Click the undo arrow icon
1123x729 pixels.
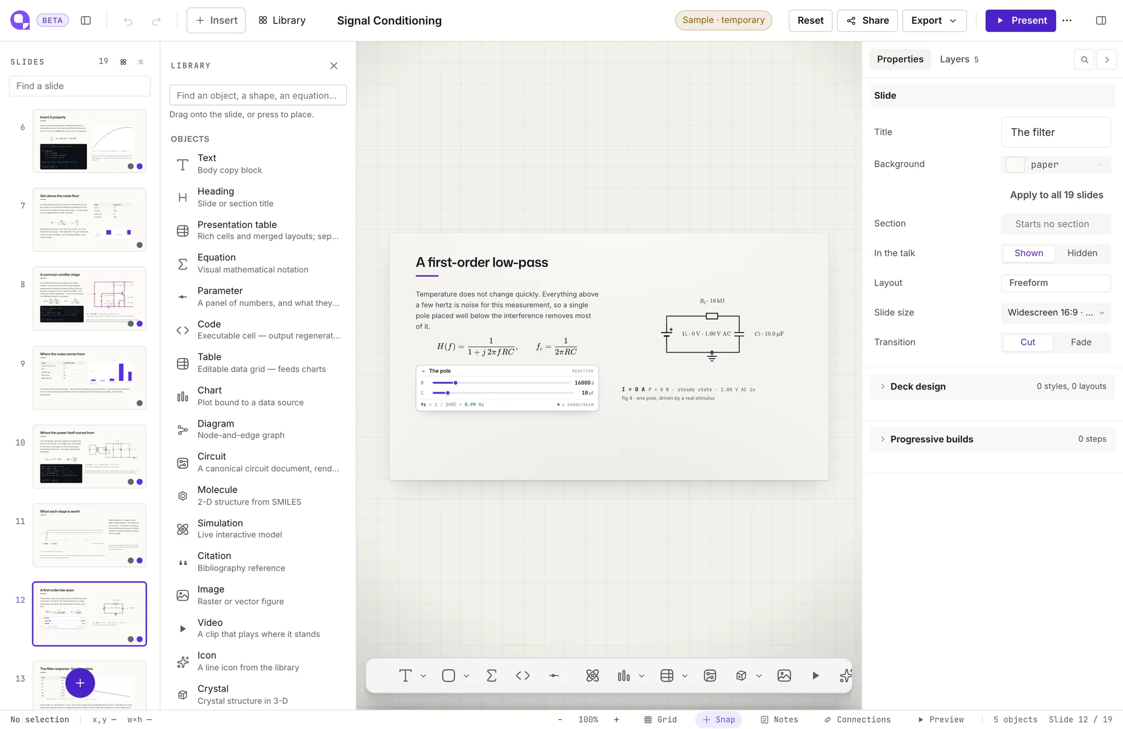[x=128, y=21]
